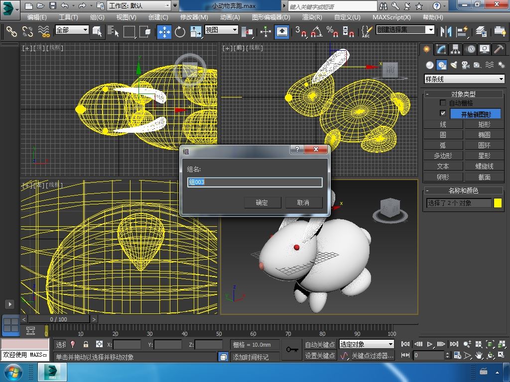This screenshot has width=510, height=382.
Task: Toggle Window/Crossing selection mode
Action: pos(145,31)
